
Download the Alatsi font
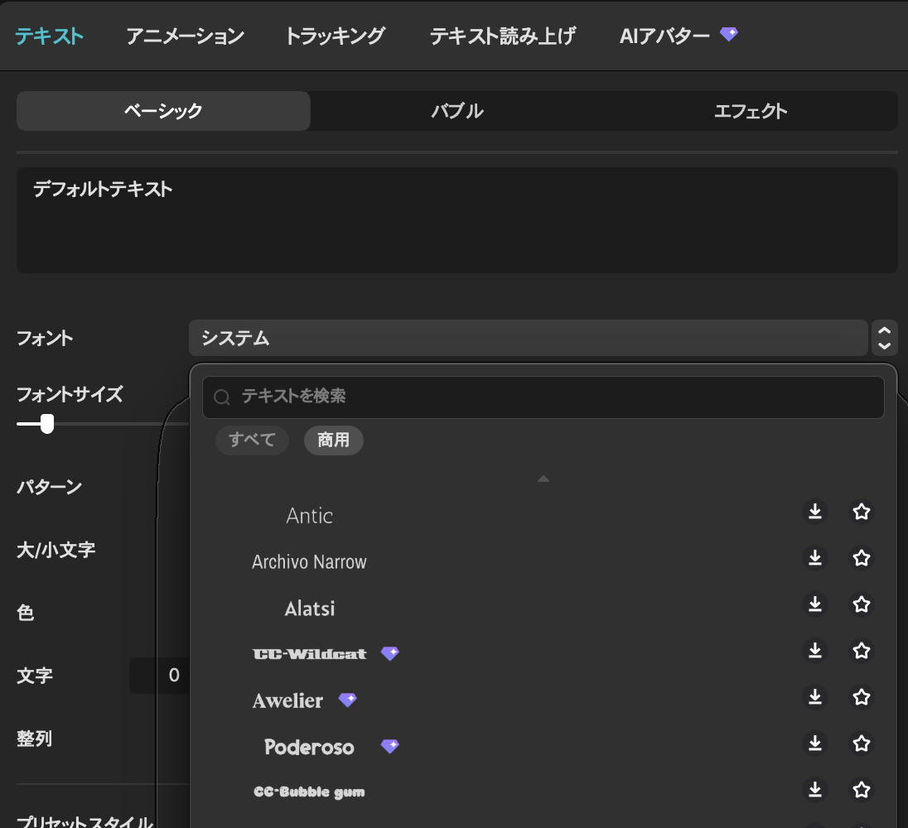click(814, 604)
